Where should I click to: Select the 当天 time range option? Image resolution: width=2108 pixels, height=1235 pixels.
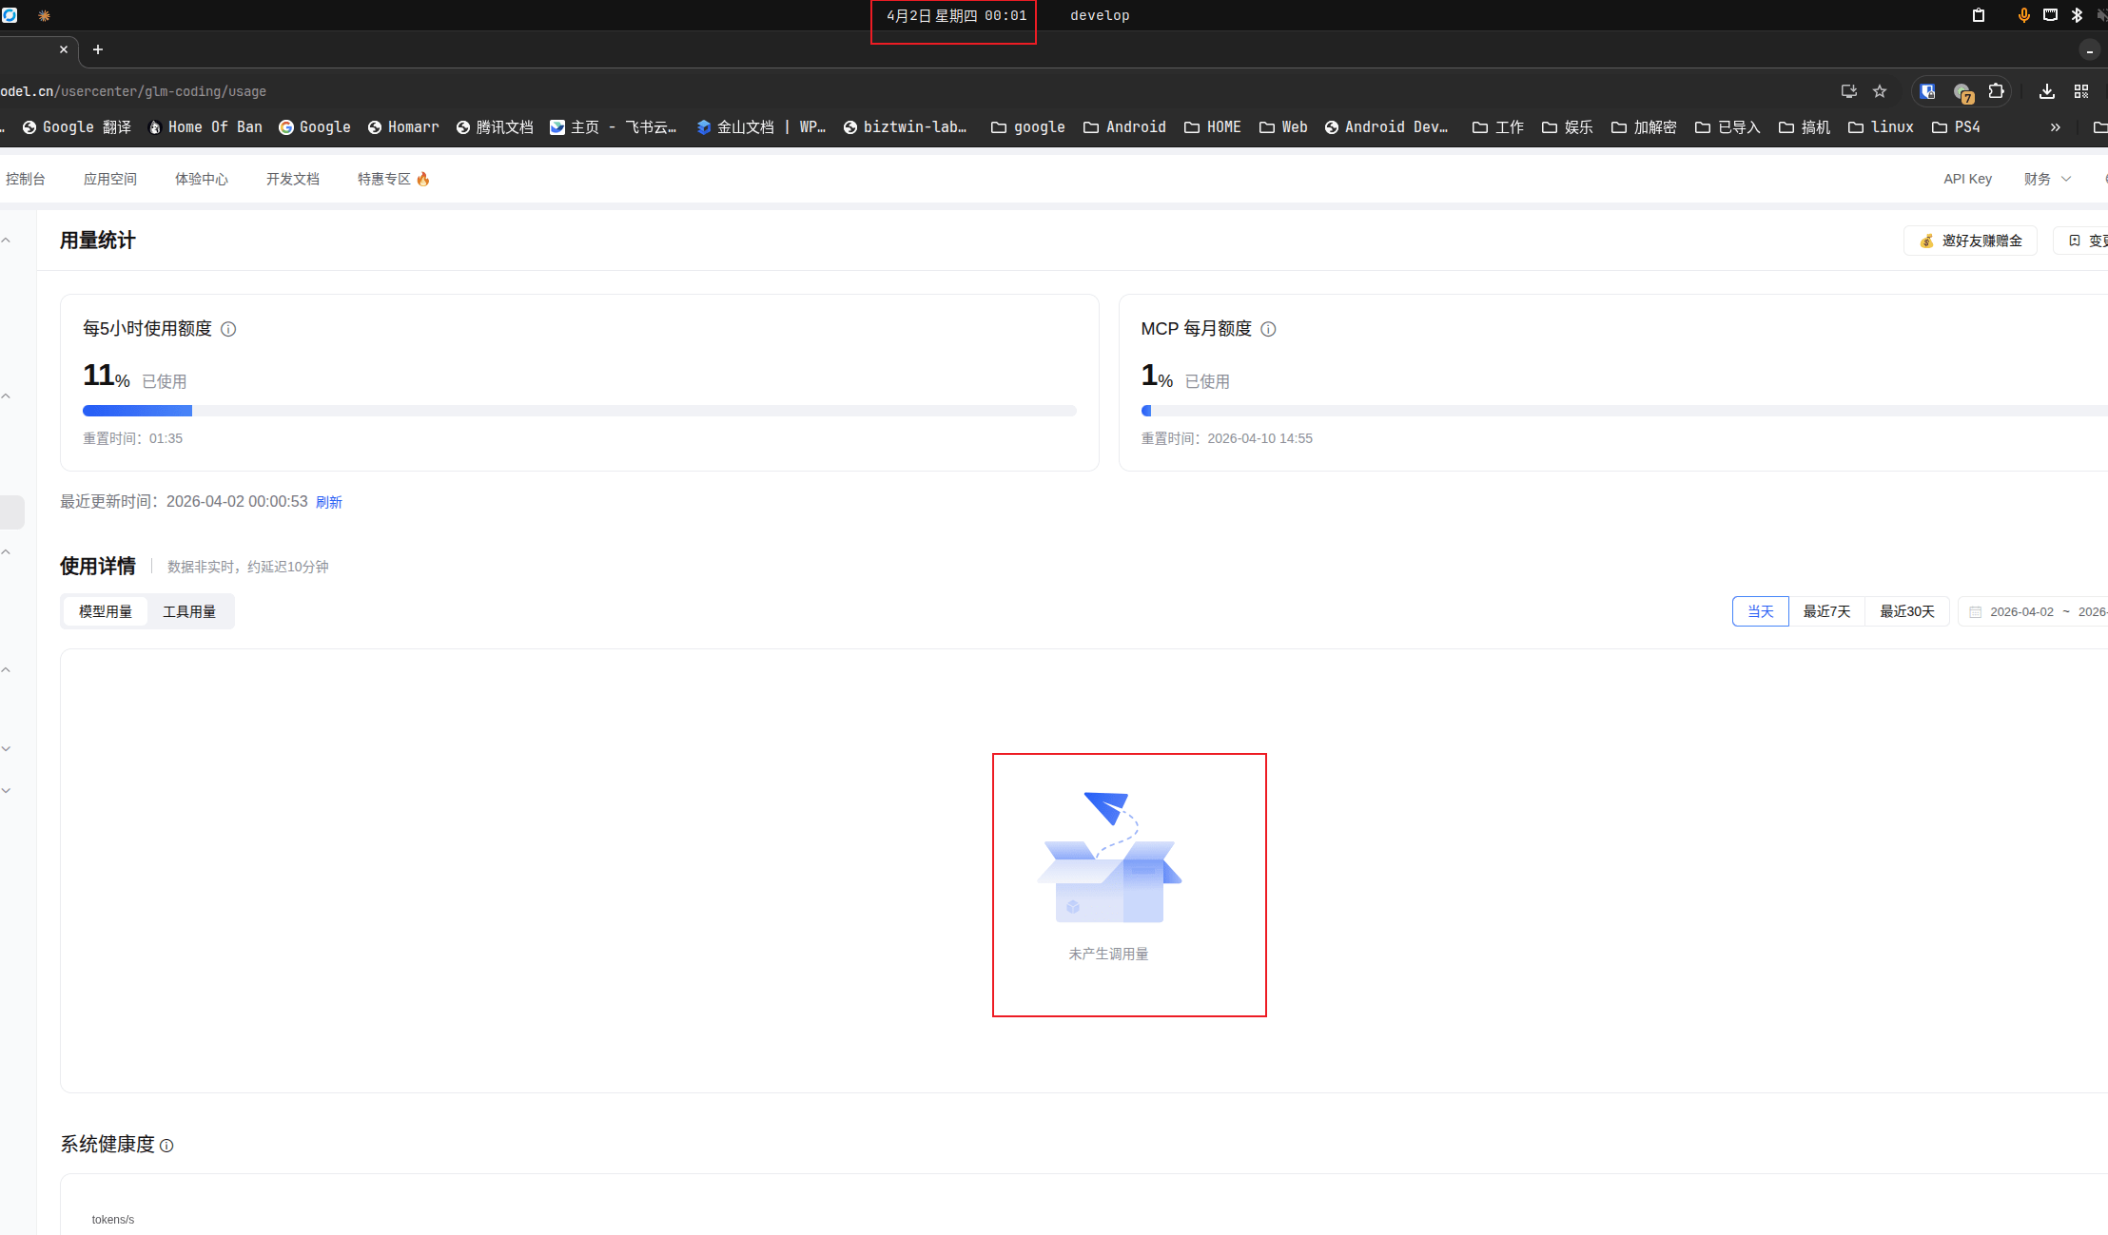coord(1760,611)
